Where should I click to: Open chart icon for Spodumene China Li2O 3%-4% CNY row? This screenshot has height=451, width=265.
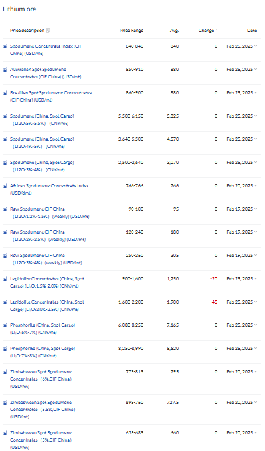[5, 163]
